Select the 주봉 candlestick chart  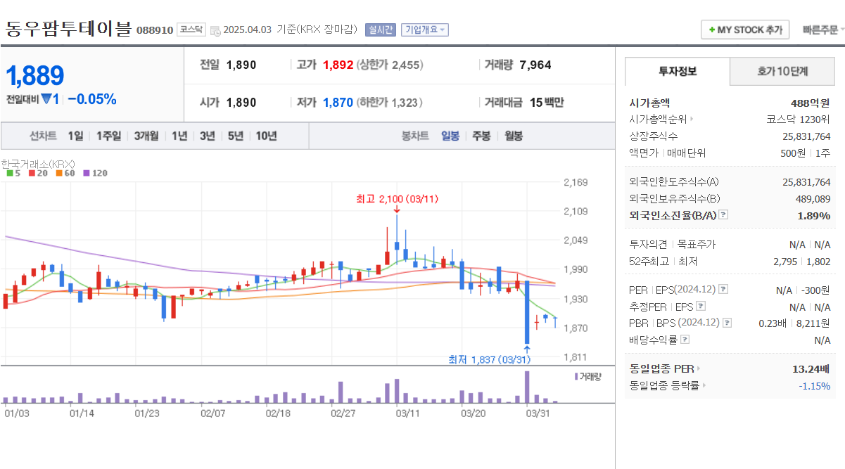[481, 136]
